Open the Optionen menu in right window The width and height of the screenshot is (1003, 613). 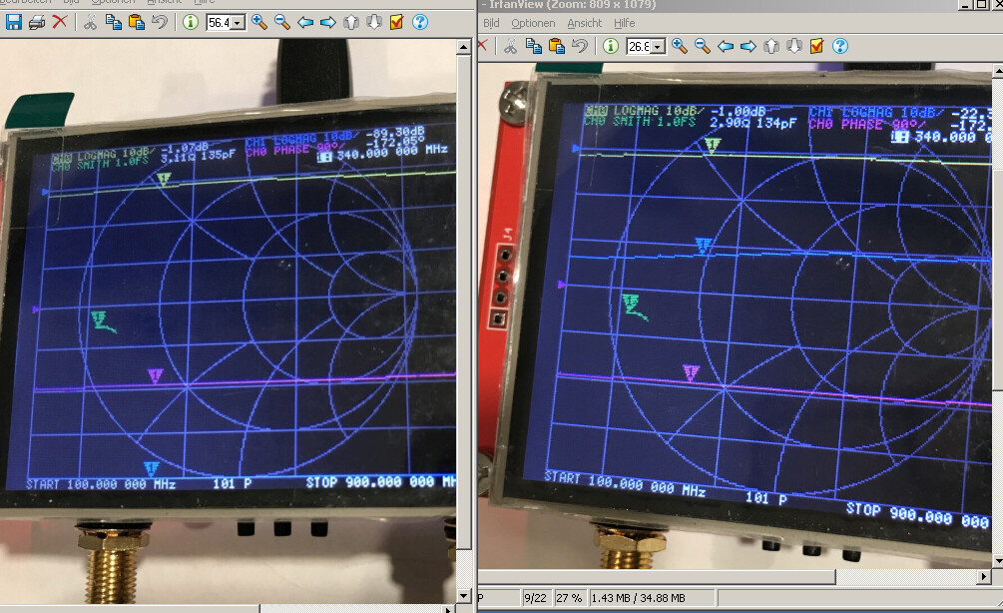point(533,23)
